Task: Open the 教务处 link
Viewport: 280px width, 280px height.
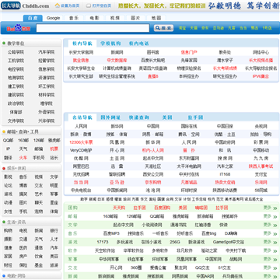Action: (x=225, y=52)
